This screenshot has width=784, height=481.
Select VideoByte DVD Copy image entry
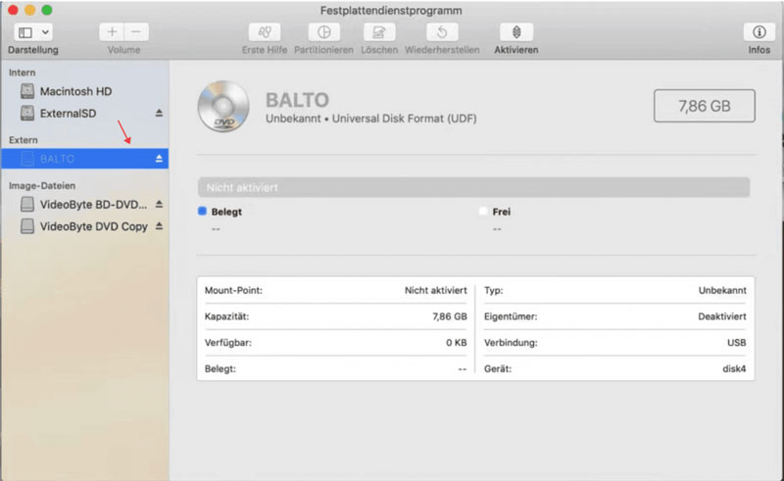click(x=93, y=226)
